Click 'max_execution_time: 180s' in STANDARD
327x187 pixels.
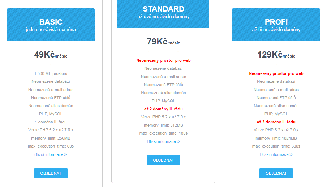pos(163,133)
